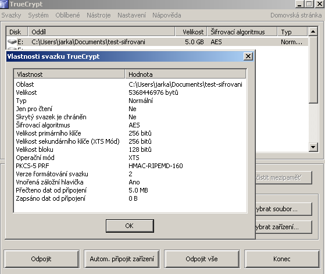Image resolution: width=325 pixels, height=274 pixels.
Task: Minimize the TrueCrypt main window
Action: tap(299, 3)
